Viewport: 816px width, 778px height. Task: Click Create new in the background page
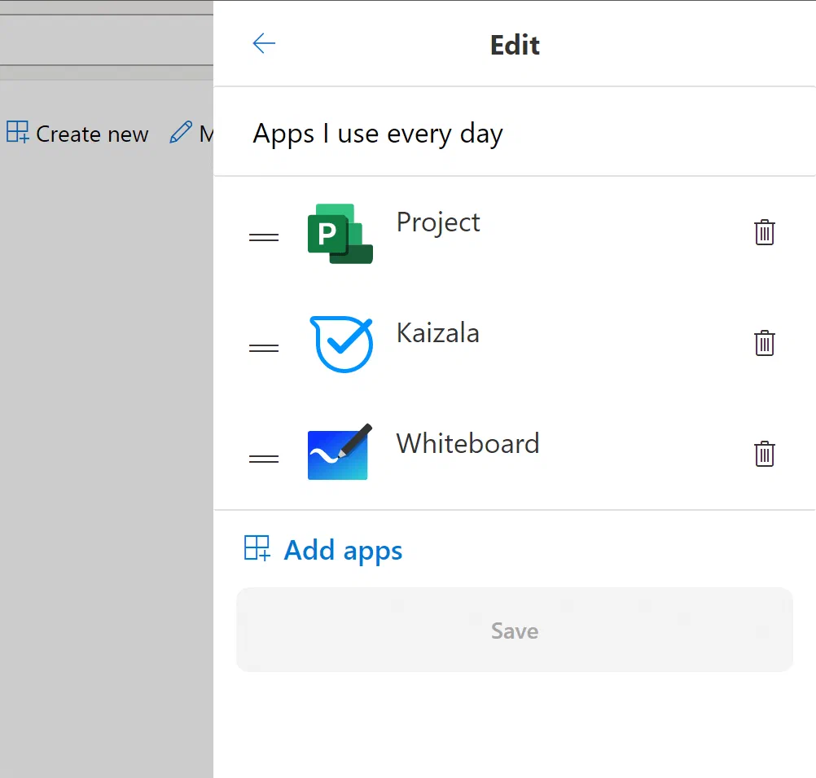click(77, 134)
